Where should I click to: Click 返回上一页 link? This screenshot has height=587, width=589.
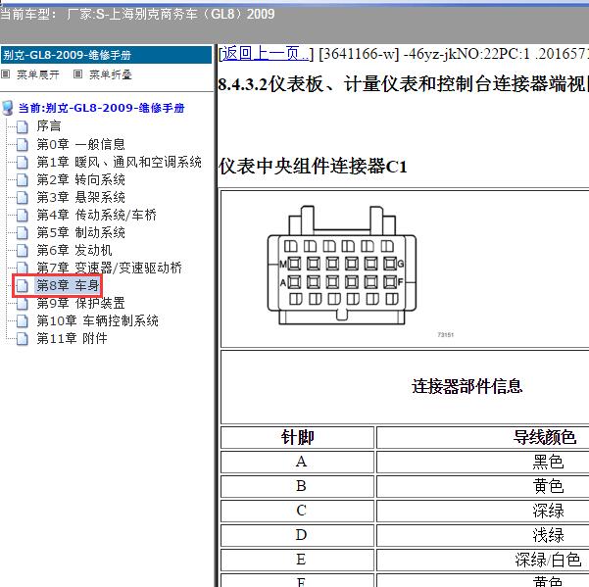click(265, 54)
